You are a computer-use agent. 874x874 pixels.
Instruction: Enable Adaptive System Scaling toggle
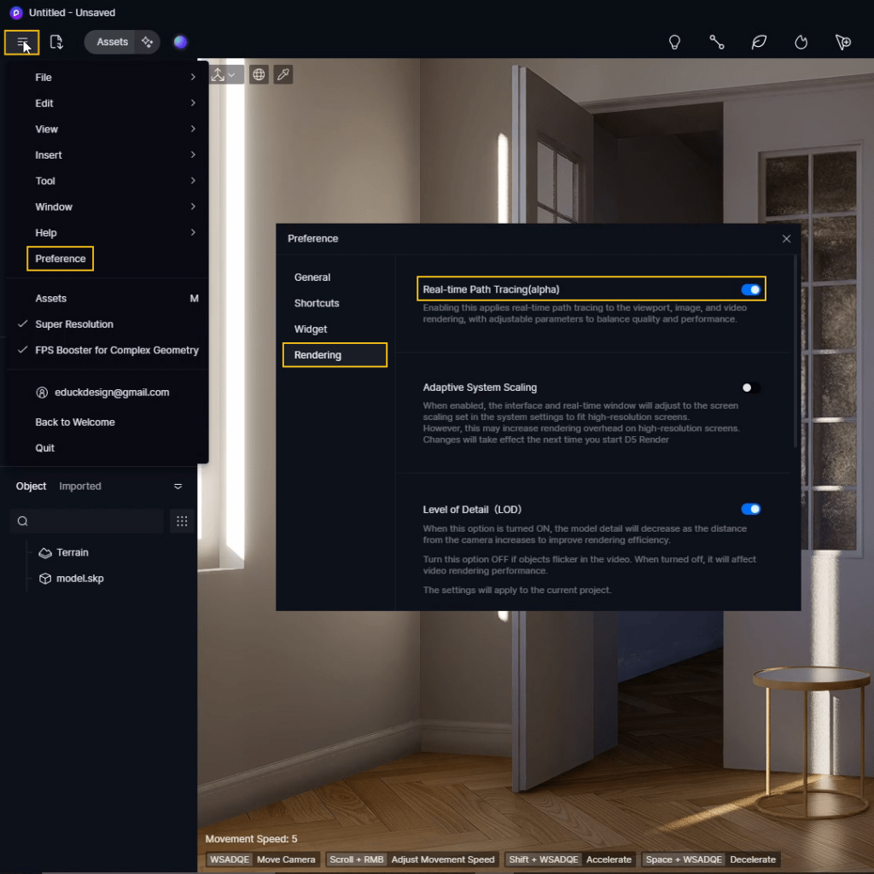(x=750, y=387)
